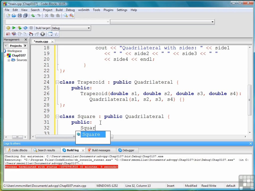Close the main.cpp editor tab

52,42
